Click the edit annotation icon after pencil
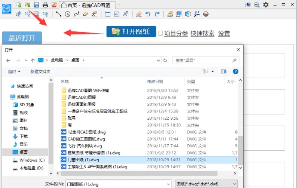 pos(94,14)
